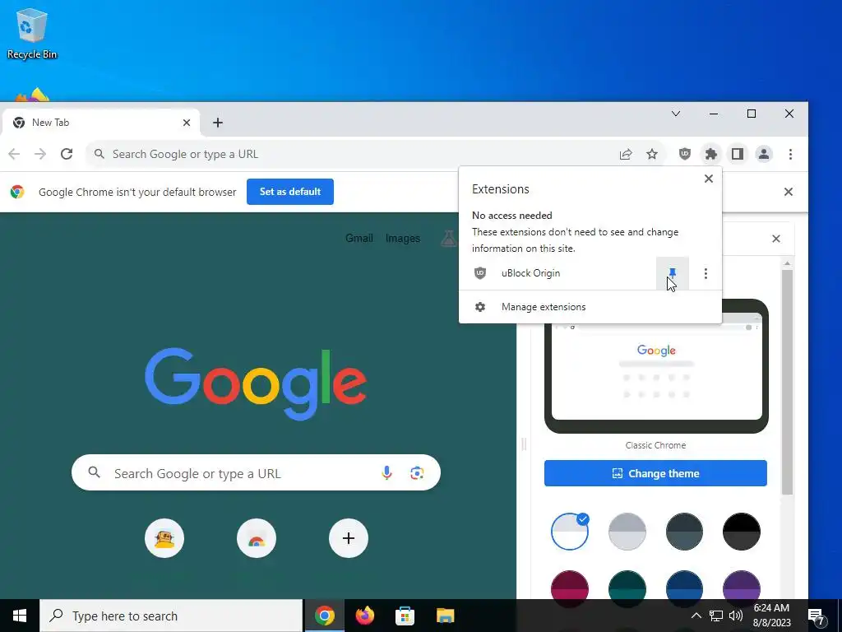Open File Explorer from taskbar
The image size is (842, 632).
pyautogui.click(x=445, y=616)
